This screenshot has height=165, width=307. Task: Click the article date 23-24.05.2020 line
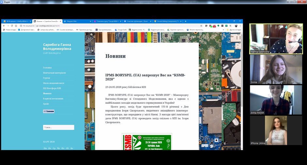(126, 87)
